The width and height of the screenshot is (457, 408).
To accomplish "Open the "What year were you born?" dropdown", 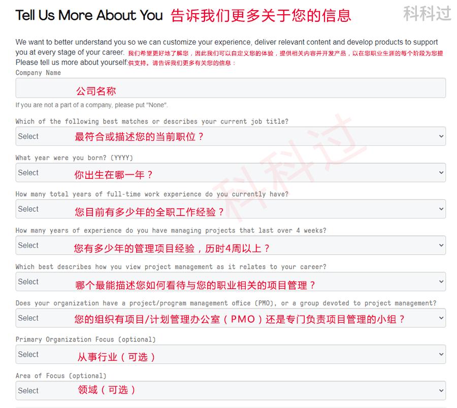I will click(228, 173).
